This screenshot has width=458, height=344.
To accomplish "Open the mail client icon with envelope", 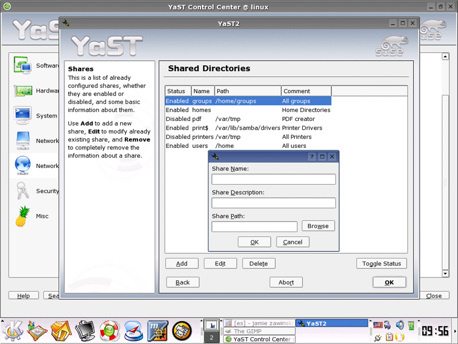I will [182, 331].
